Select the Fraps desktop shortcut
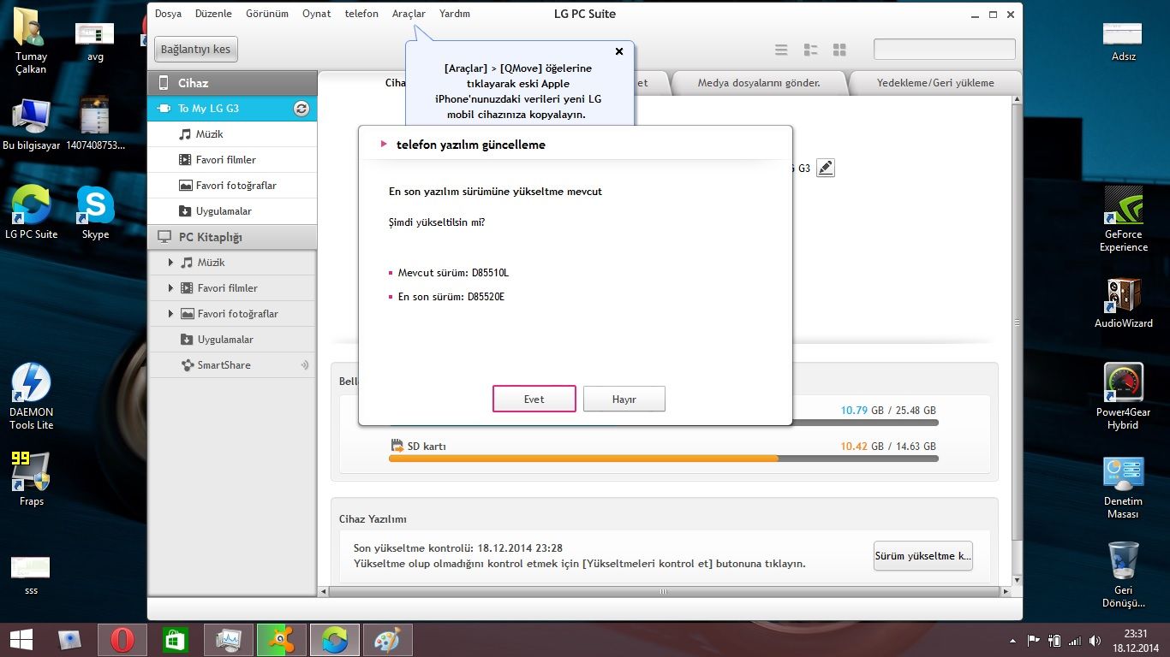 (x=32, y=479)
